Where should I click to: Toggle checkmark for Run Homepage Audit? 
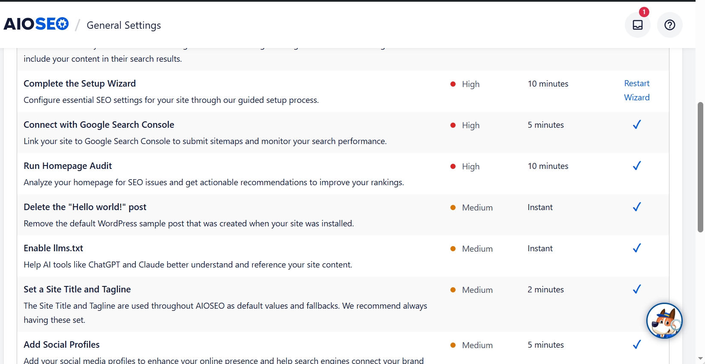[636, 166]
